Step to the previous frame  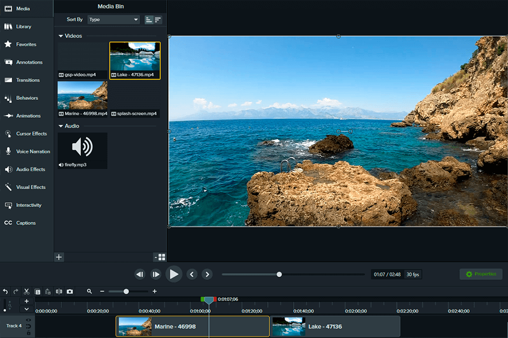140,274
